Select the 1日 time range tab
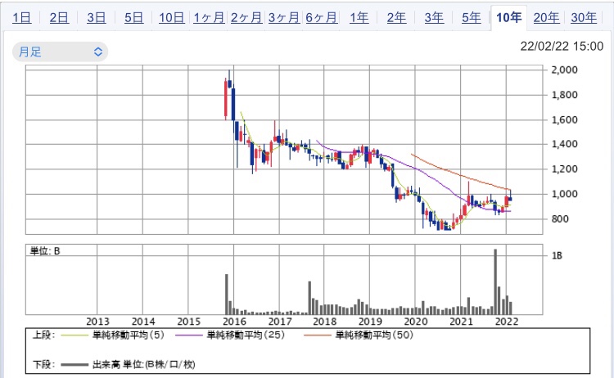This screenshot has width=614, height=378. tap(22, 17)
